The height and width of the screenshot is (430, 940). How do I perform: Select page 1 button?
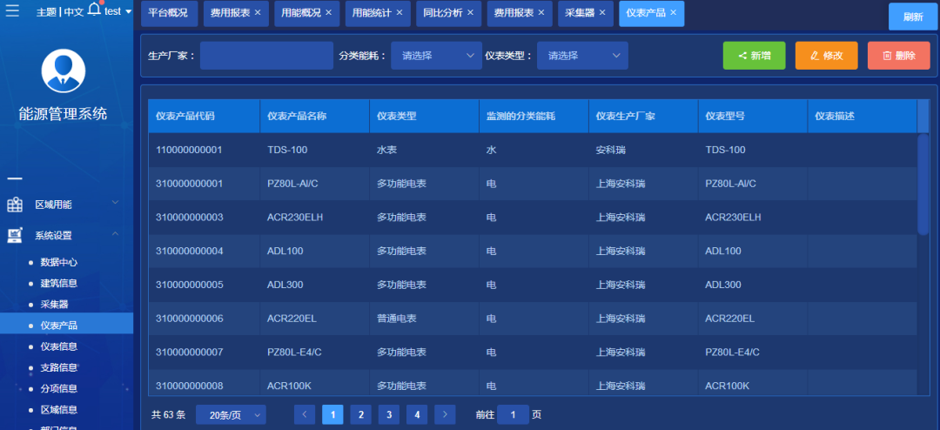click(332, 414)
